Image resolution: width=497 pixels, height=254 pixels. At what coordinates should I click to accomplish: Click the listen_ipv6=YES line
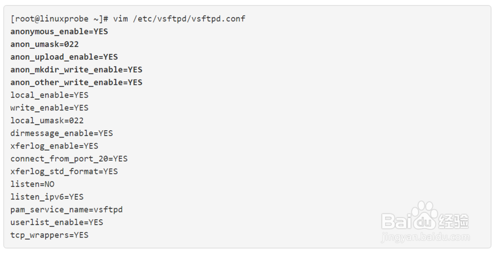tap(47, 197)
